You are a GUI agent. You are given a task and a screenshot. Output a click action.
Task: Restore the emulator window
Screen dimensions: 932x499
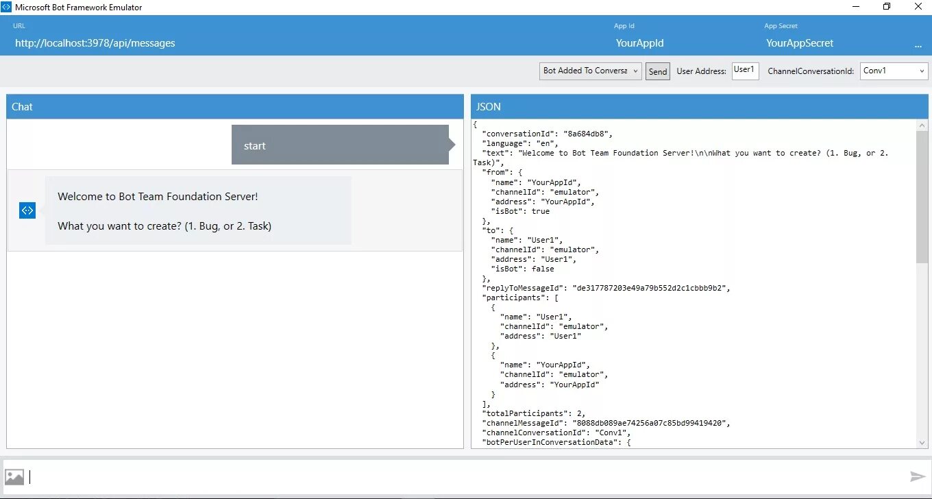pos(887,7)
